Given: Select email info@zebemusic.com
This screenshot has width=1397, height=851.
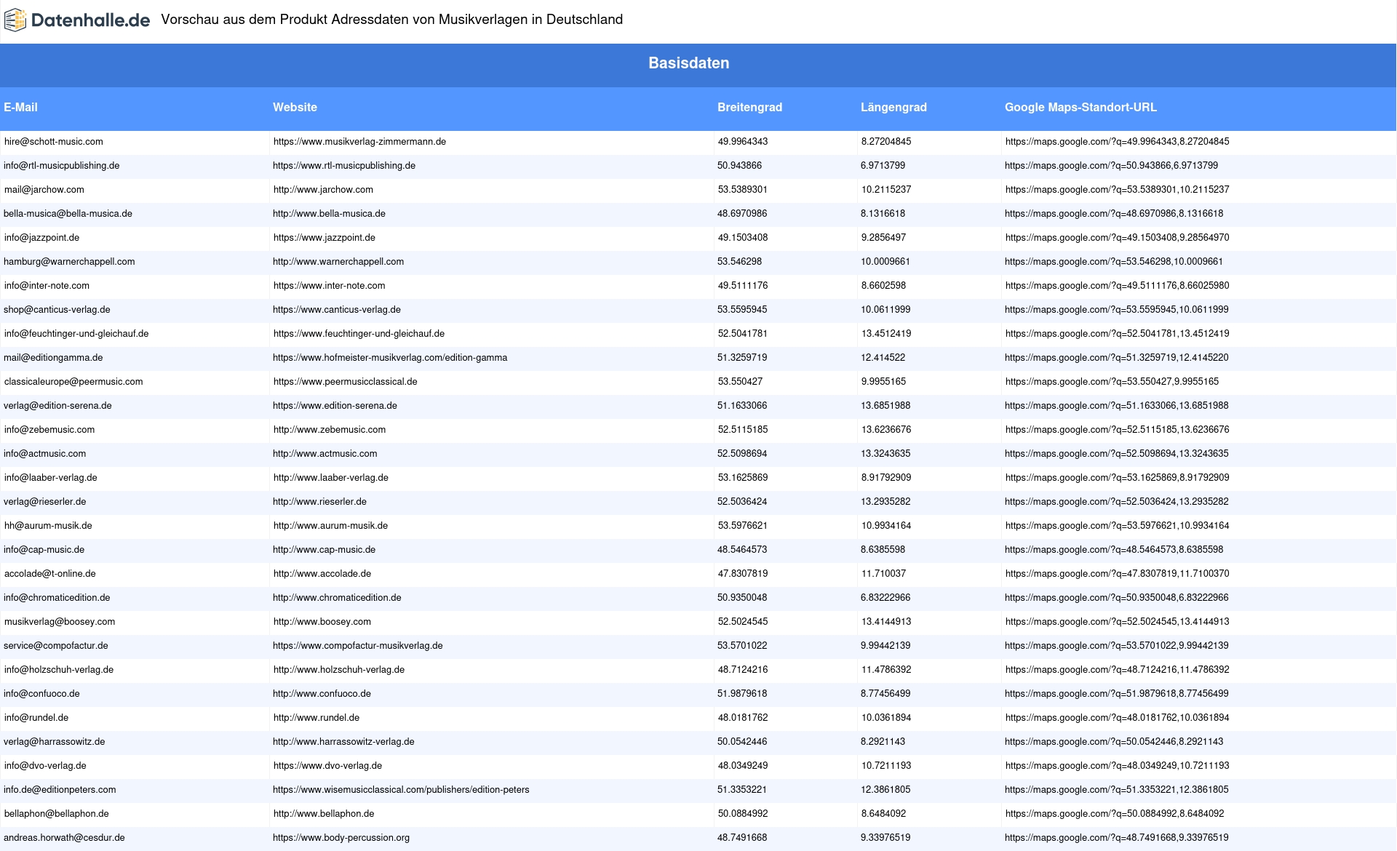Looking at the screenshot, I should (49, 430).
